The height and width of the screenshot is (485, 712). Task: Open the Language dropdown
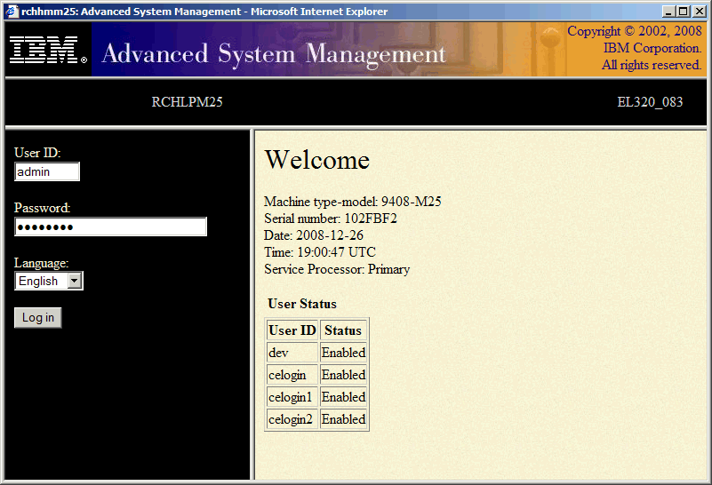(49, 281)
